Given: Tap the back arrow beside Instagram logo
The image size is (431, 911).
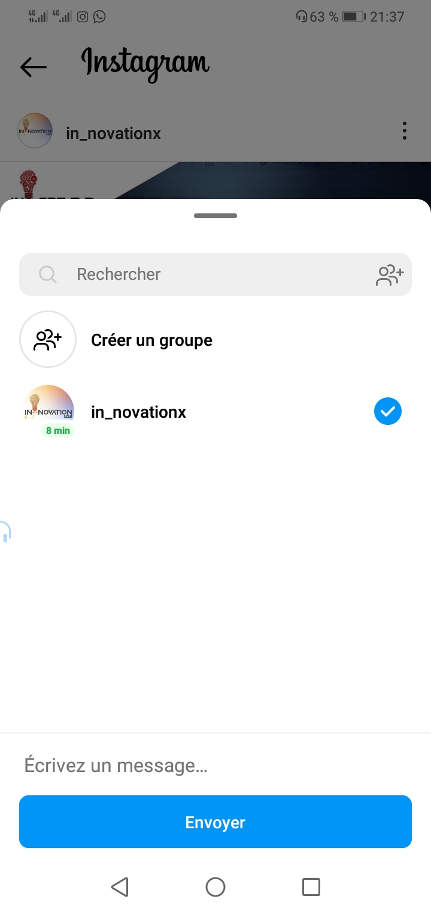Looking at the screenshot, I should pyautogui.click(x=34, y=67).
